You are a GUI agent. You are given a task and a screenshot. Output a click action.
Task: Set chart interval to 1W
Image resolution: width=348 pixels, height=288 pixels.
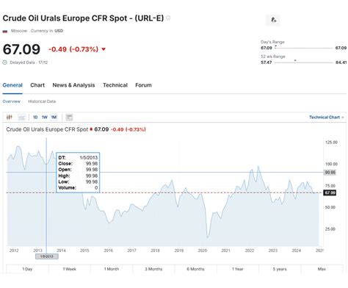(x=45, y=118)
